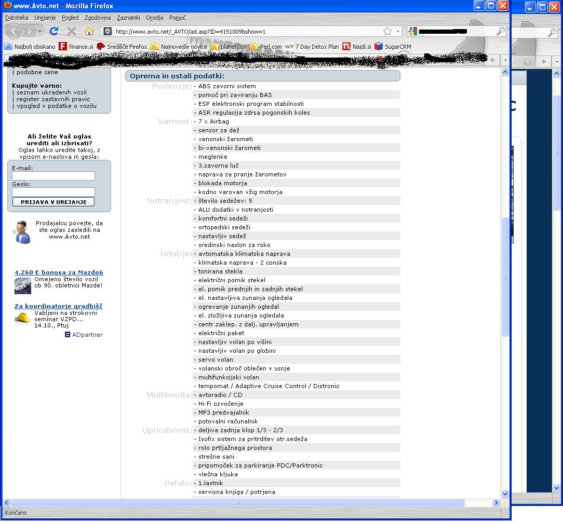Click the forward navigation arrow
Viewport: 563px width, 522px height.
(x=30, y=32)
